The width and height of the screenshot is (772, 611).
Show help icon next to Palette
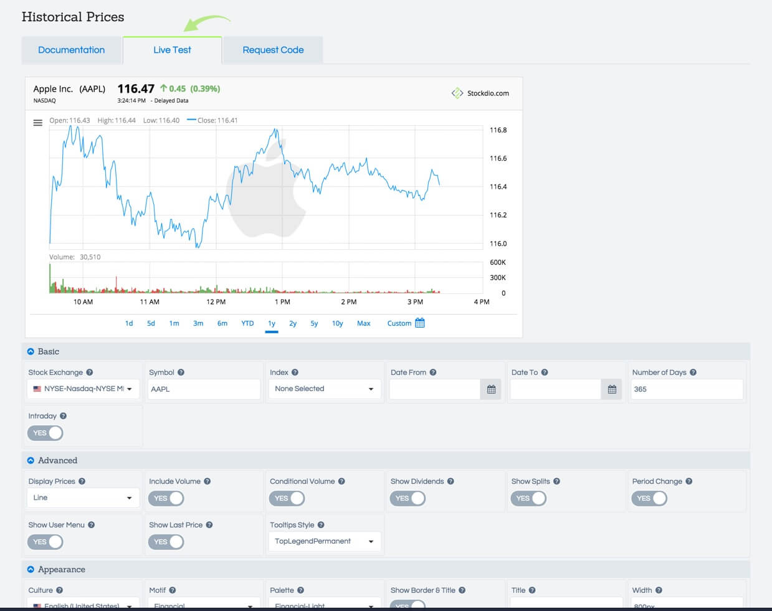tap(300, 590)
